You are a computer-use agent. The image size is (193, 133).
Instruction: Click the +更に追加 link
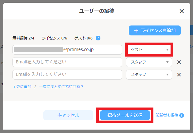22,87
